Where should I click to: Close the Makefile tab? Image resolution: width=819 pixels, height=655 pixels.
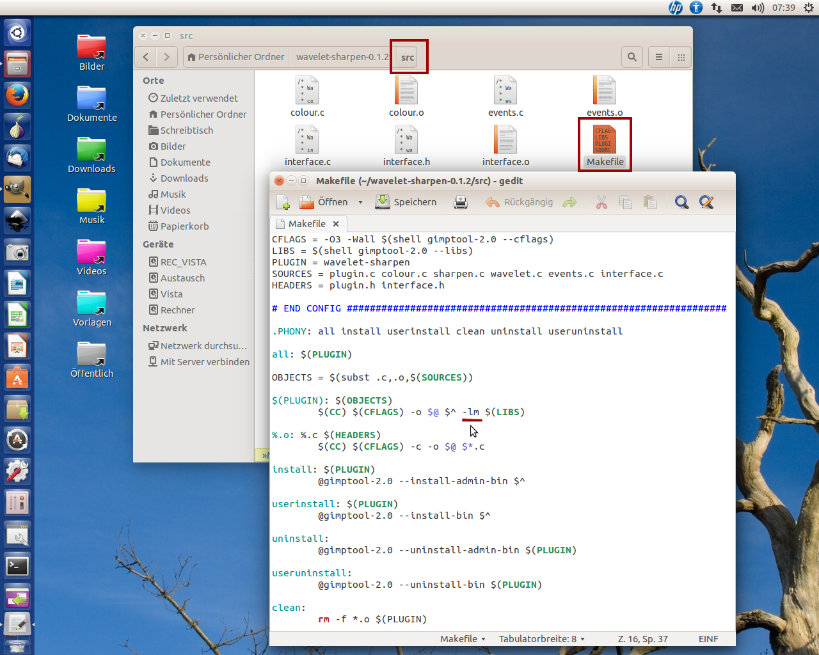coord(336,224)
